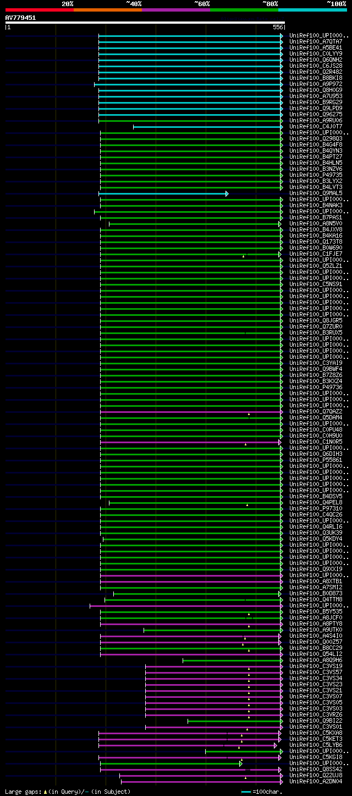Pick the UniRef100_A2DN04 row label
This screenshot has height=796, width=352.
316,782
